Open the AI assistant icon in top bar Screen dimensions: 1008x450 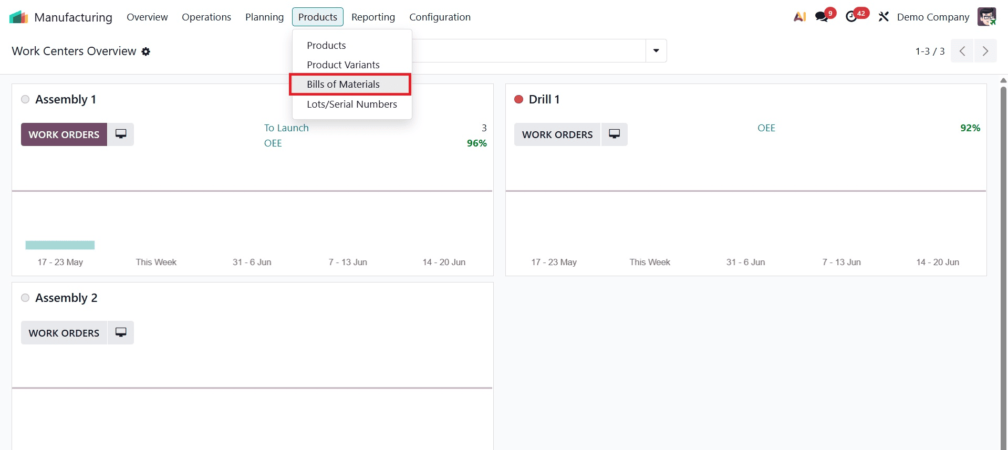[x=799, y=17]
